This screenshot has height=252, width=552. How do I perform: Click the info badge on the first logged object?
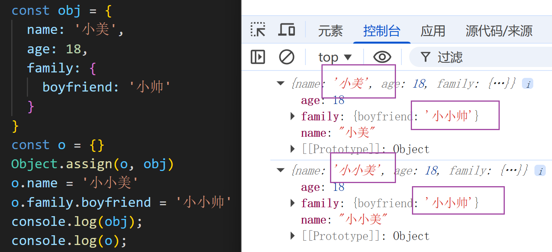(528, 84)
